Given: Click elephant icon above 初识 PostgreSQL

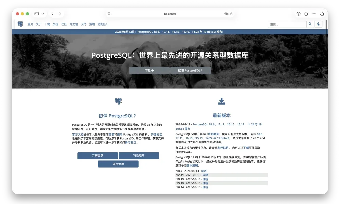Looking at the screenshot, I should tap(118, 101).
